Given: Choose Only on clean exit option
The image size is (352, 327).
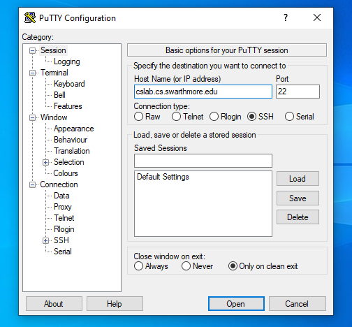Looking at the screenshot, I should [233, 266].
